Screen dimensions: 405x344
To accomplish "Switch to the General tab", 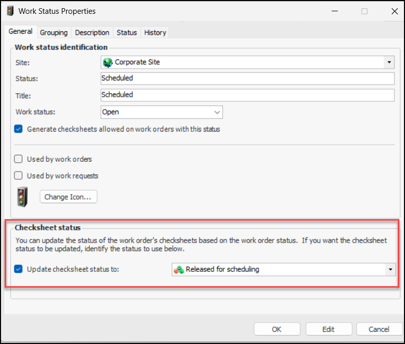I will click(x=21, y=31).
